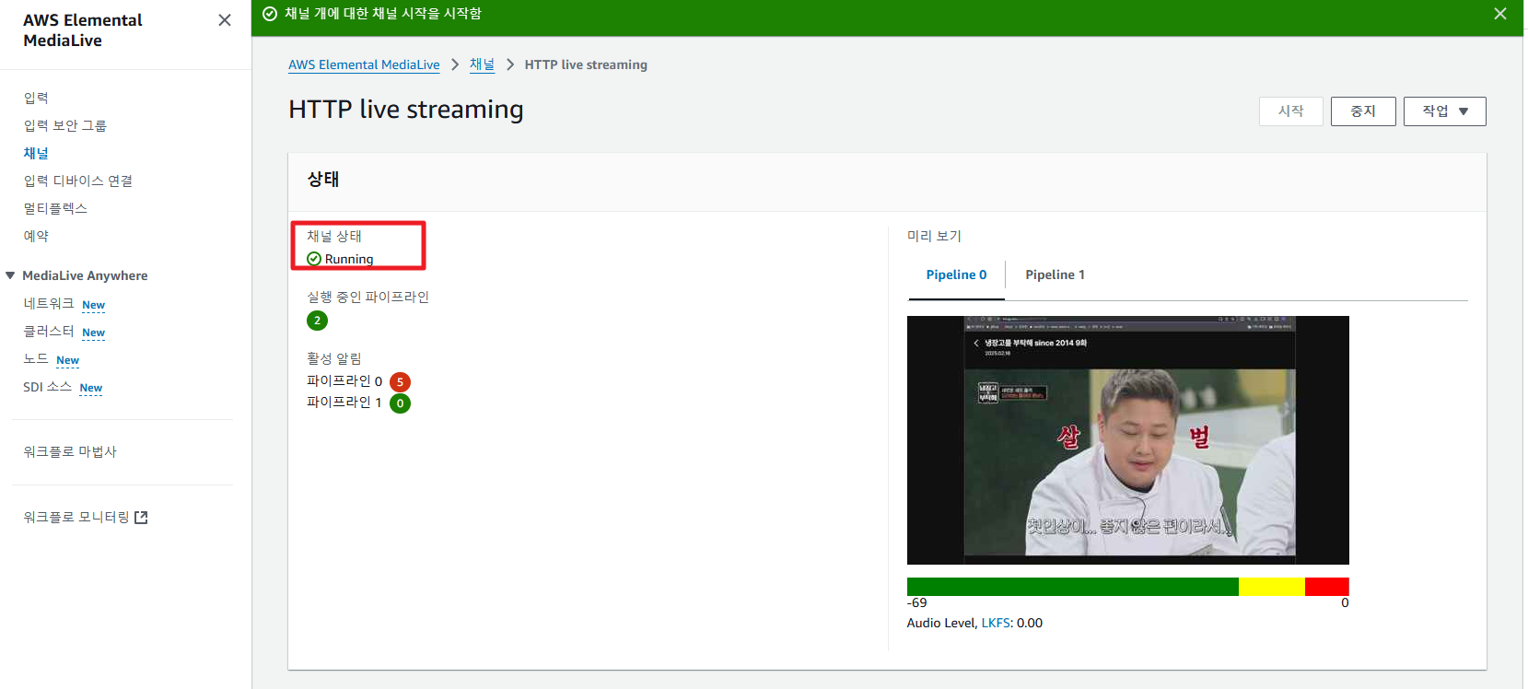Switch to Pipeline 0 preview tab

tap(956, 274)
